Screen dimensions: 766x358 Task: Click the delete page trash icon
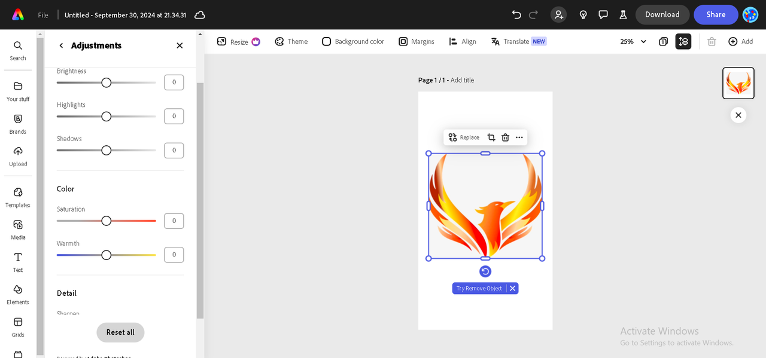[x=712, y=41]
